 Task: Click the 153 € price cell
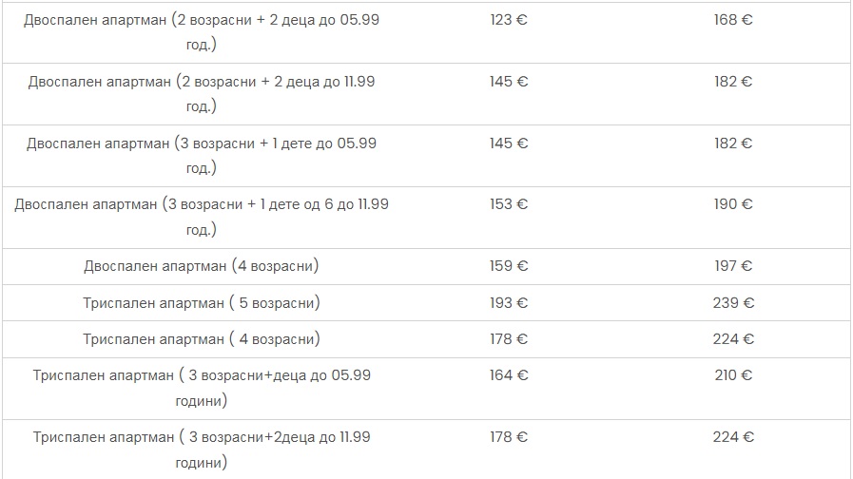(508, 204)
